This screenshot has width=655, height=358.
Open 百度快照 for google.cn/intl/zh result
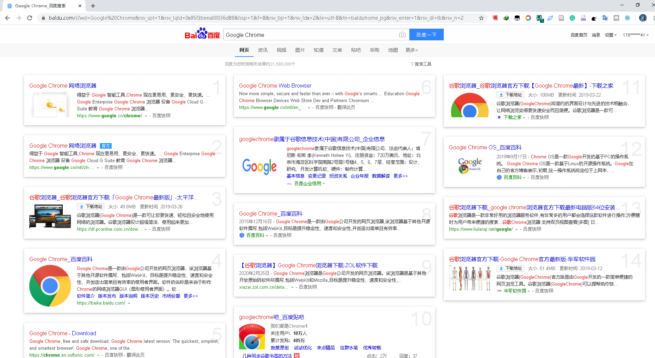pos(114,167)
